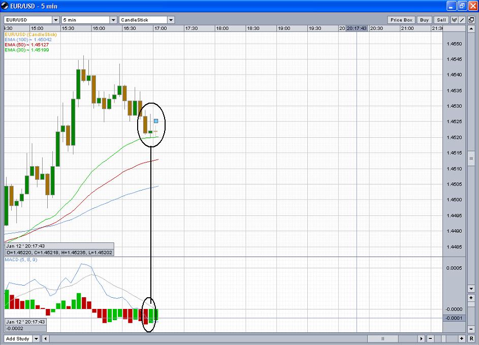The height and width of the screenshot is (345, 479).
Task: Click the detach chart window icon
Action: tap(471, 20)
